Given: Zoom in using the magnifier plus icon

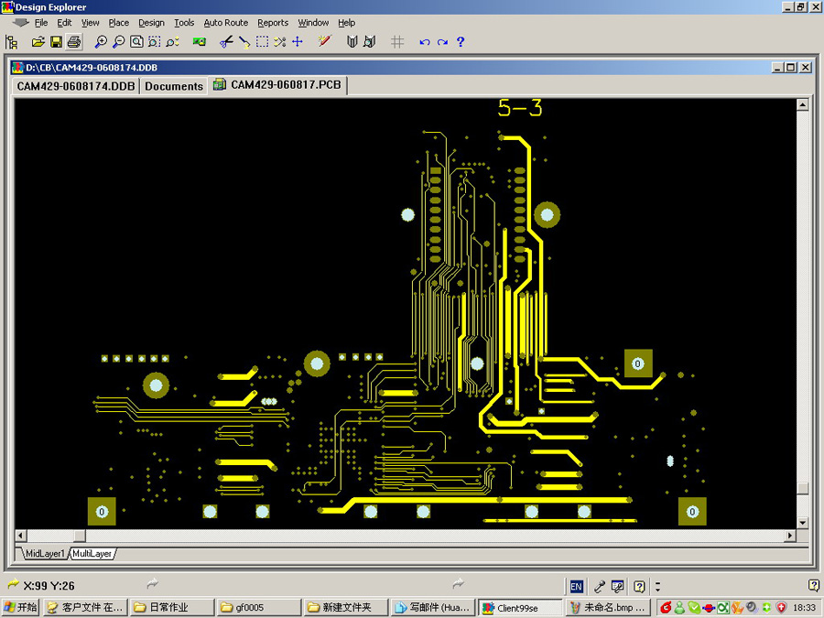Looking at the screenshot, I should [101, 42].
